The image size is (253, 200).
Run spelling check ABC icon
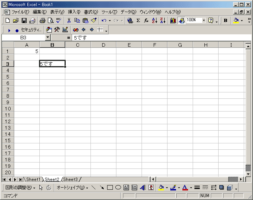click(59, 21)
